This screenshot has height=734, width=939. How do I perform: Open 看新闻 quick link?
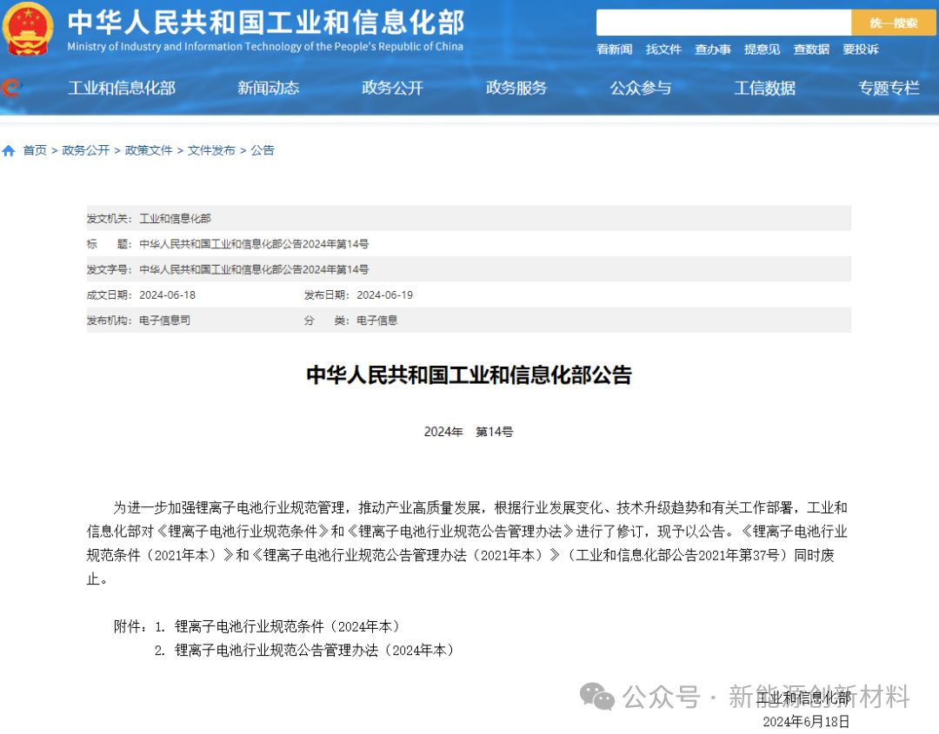coord(614,50)
